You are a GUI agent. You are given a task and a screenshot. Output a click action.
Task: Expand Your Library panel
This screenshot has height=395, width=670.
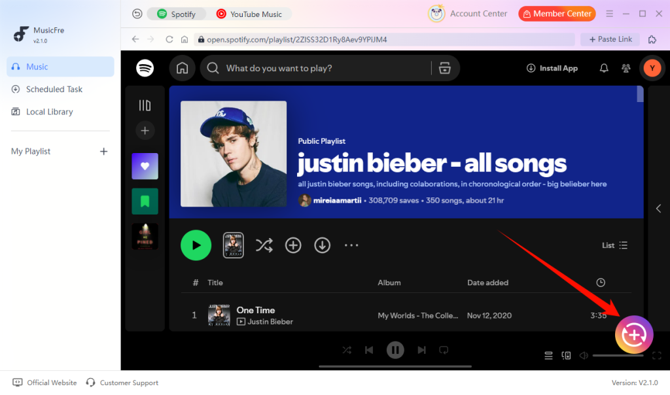tap(145, 105)
